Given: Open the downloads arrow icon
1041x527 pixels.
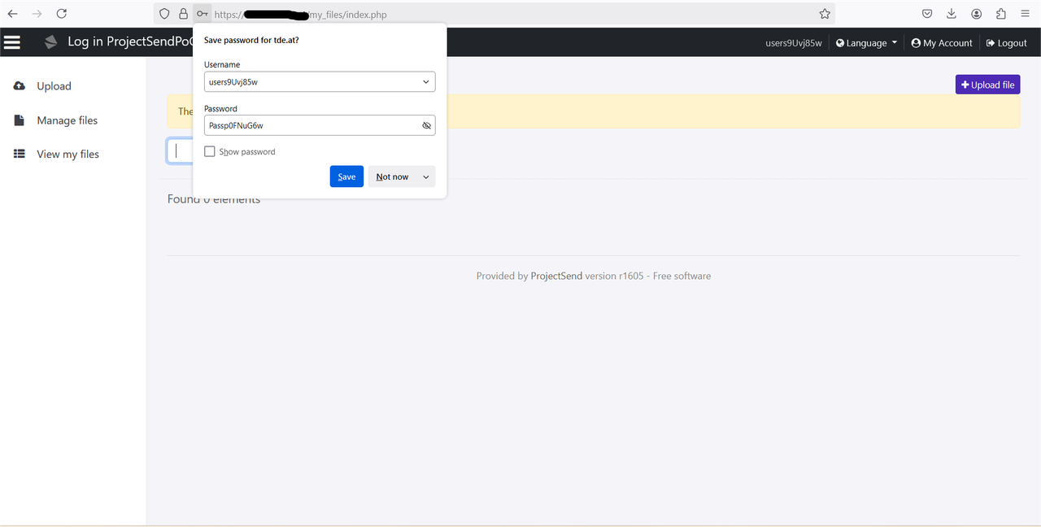Looking at the screenshot, I should click(x=952, y=14).
